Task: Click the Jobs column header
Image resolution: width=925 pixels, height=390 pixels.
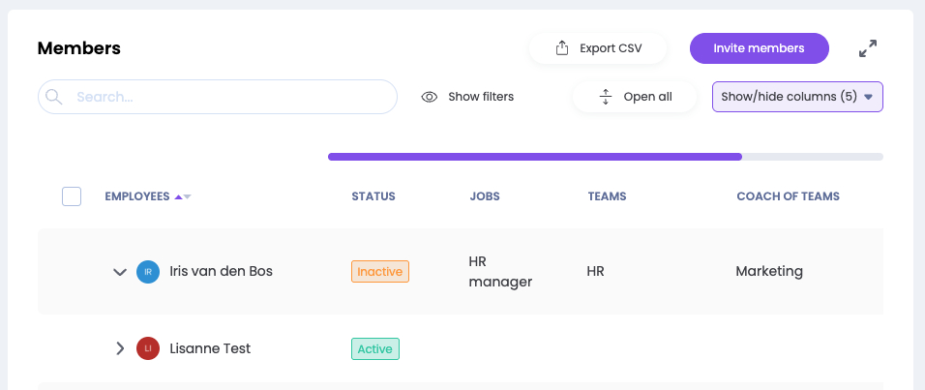Action: click(x=485, y=196)
